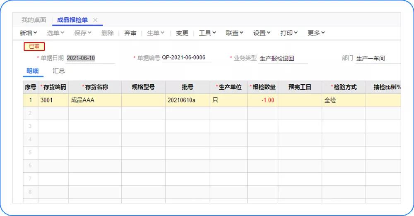Click the 抽检比例% column header

[383, 87]
